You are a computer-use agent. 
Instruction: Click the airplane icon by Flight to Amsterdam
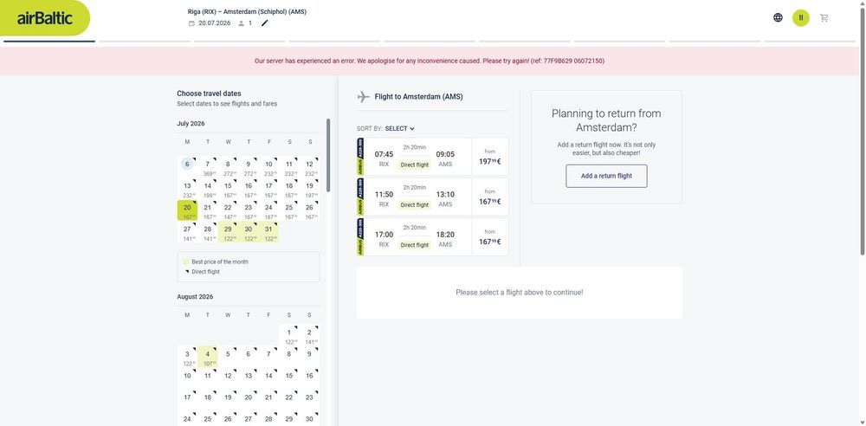[x=364, y=97]
